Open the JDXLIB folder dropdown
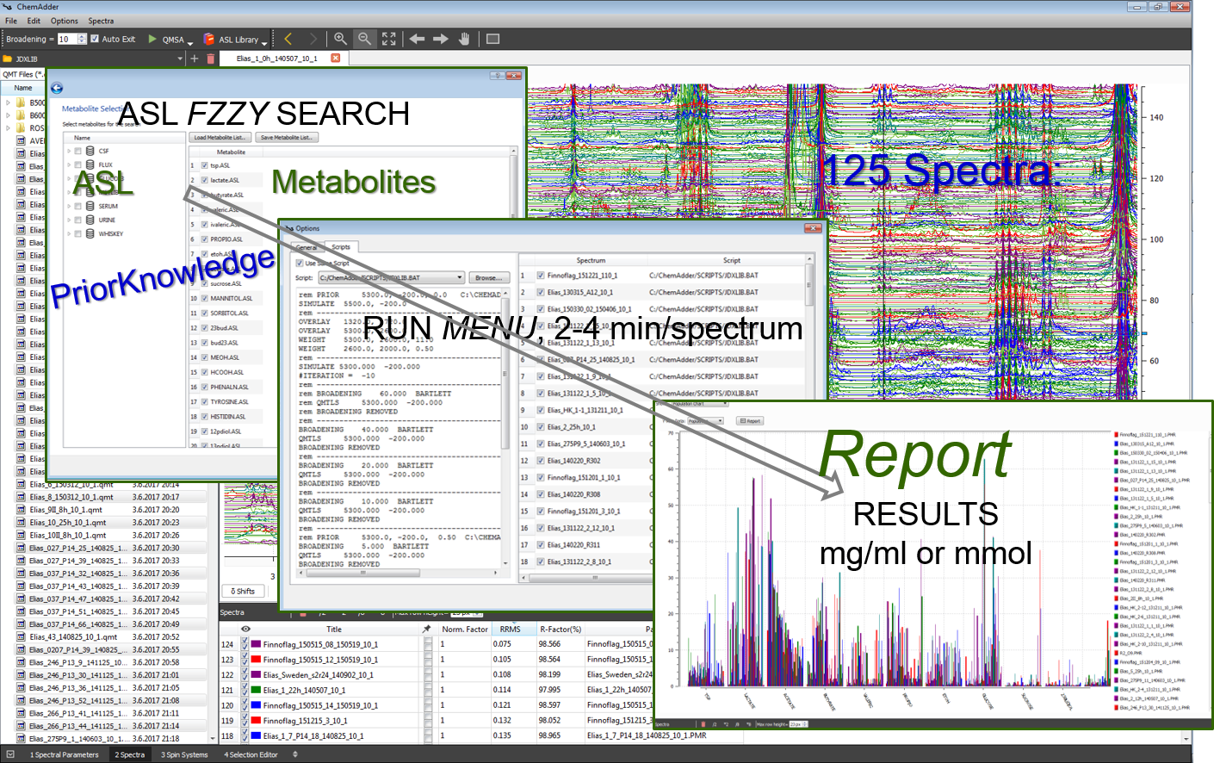This screenshot has height=763, width=1214. click(x=180, y=59)
